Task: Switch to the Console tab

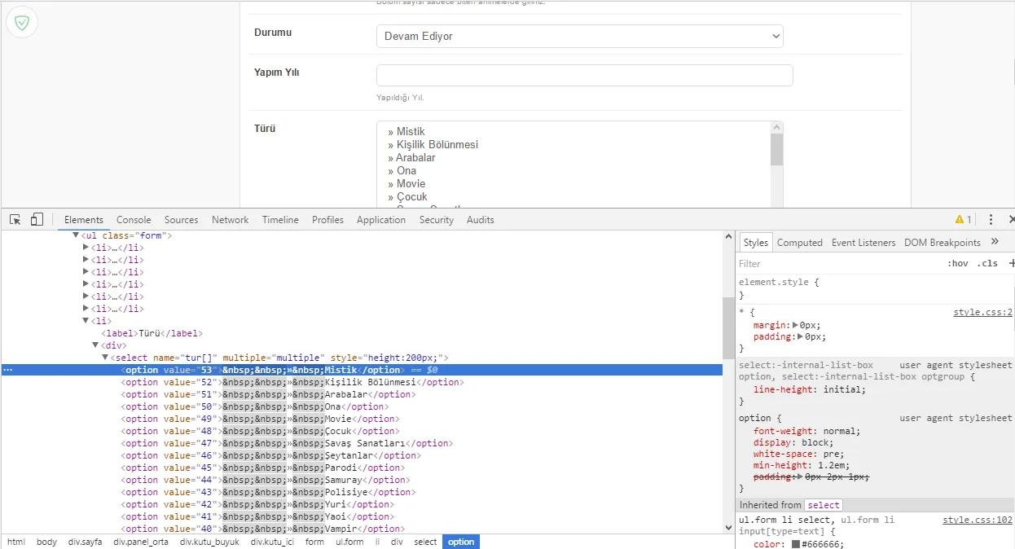Action: pos(134,220)
